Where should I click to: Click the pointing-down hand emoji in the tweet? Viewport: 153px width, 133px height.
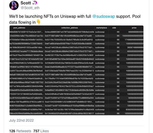click(x=38, y=22)
